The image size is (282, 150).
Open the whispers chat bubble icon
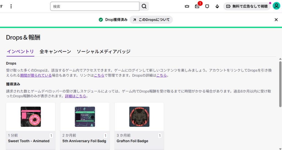point(207,6)
